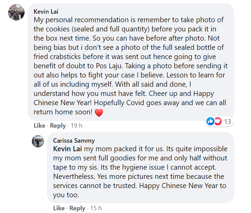This screenshot has width=251, height=213.
Task: Click the phrase 'return home soon!' in comment
Action: (x=63, y=112)
